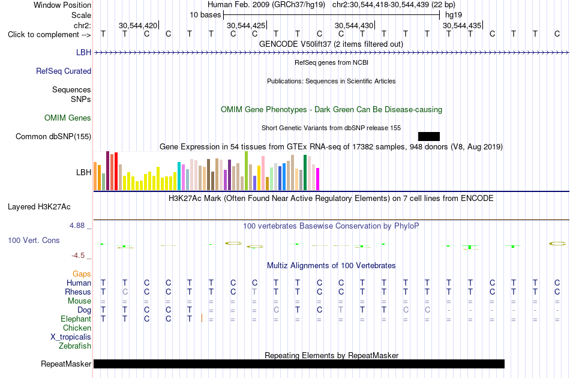Click 'Multiz Alignments of 100 Vertebrates' title
This screenshot has height=378, width=570.
tap(331, 266)
